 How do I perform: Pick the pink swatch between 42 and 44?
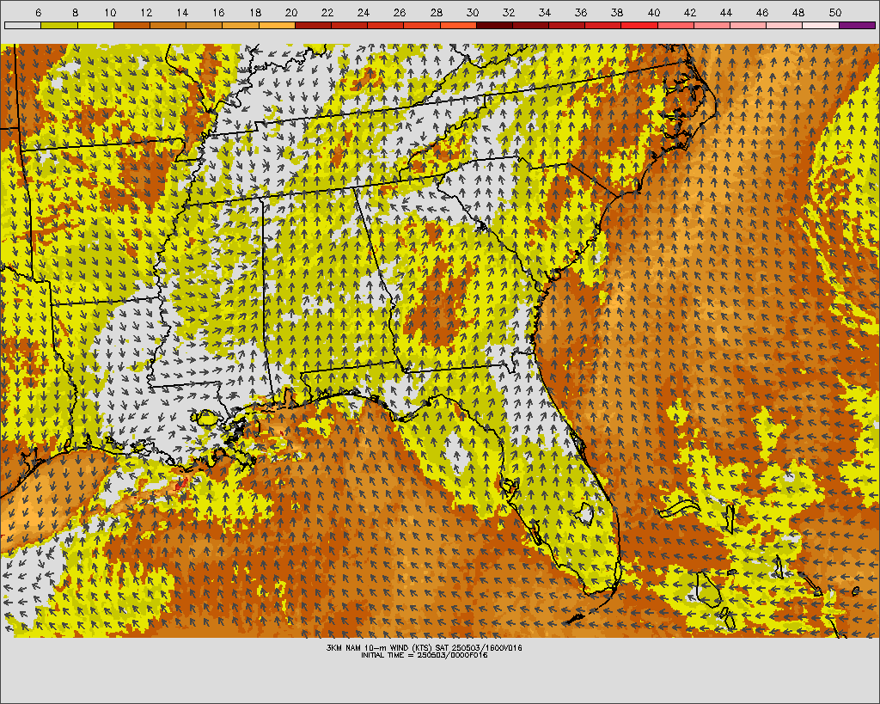(x=712, y=25)
